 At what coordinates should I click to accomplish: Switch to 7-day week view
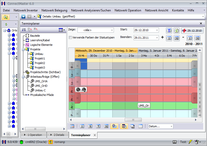point(98,126)
